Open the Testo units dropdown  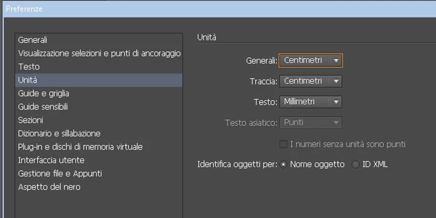click(311, 102)
